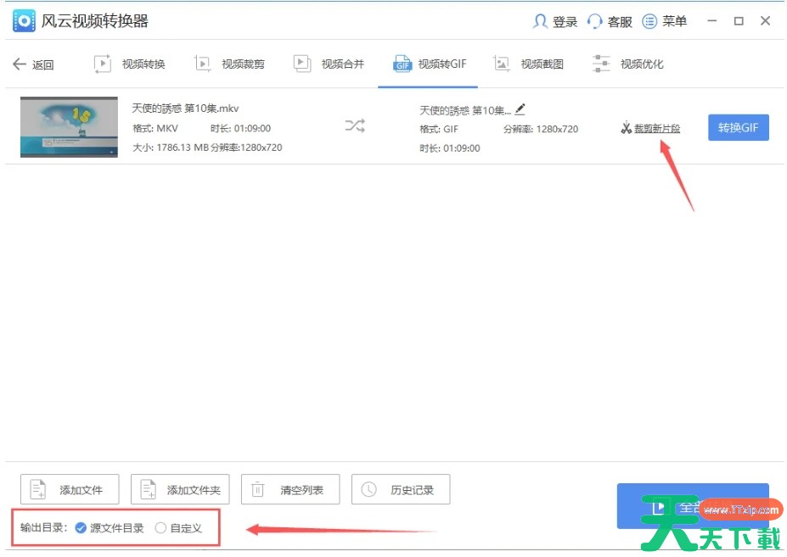Image resolution: width=787 pixels, height=557 pixels.
Task: Select the 源文件目录 output radio button
Action: [x=79, y=527]
